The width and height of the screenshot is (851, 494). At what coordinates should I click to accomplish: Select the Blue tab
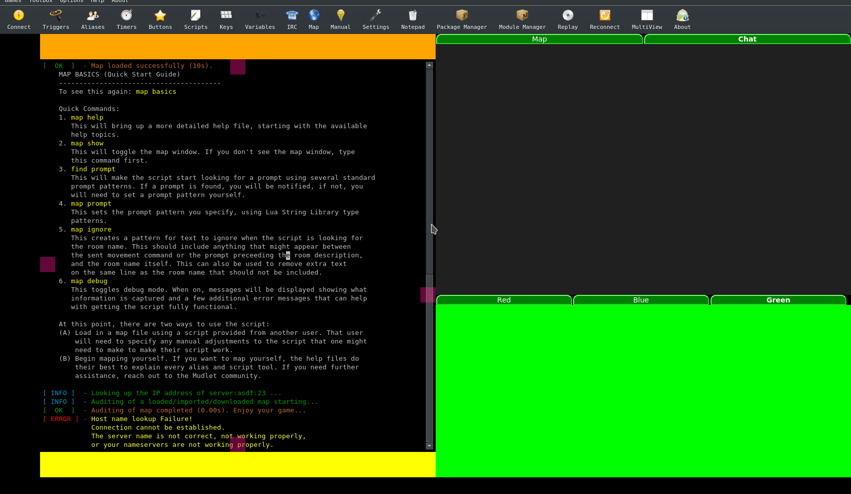pyautogui.click(x=641, y=300)
